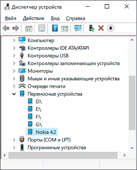Expand the Мониторы node
Viewport: 137px width, 170px height.
(x=14, y=71)
